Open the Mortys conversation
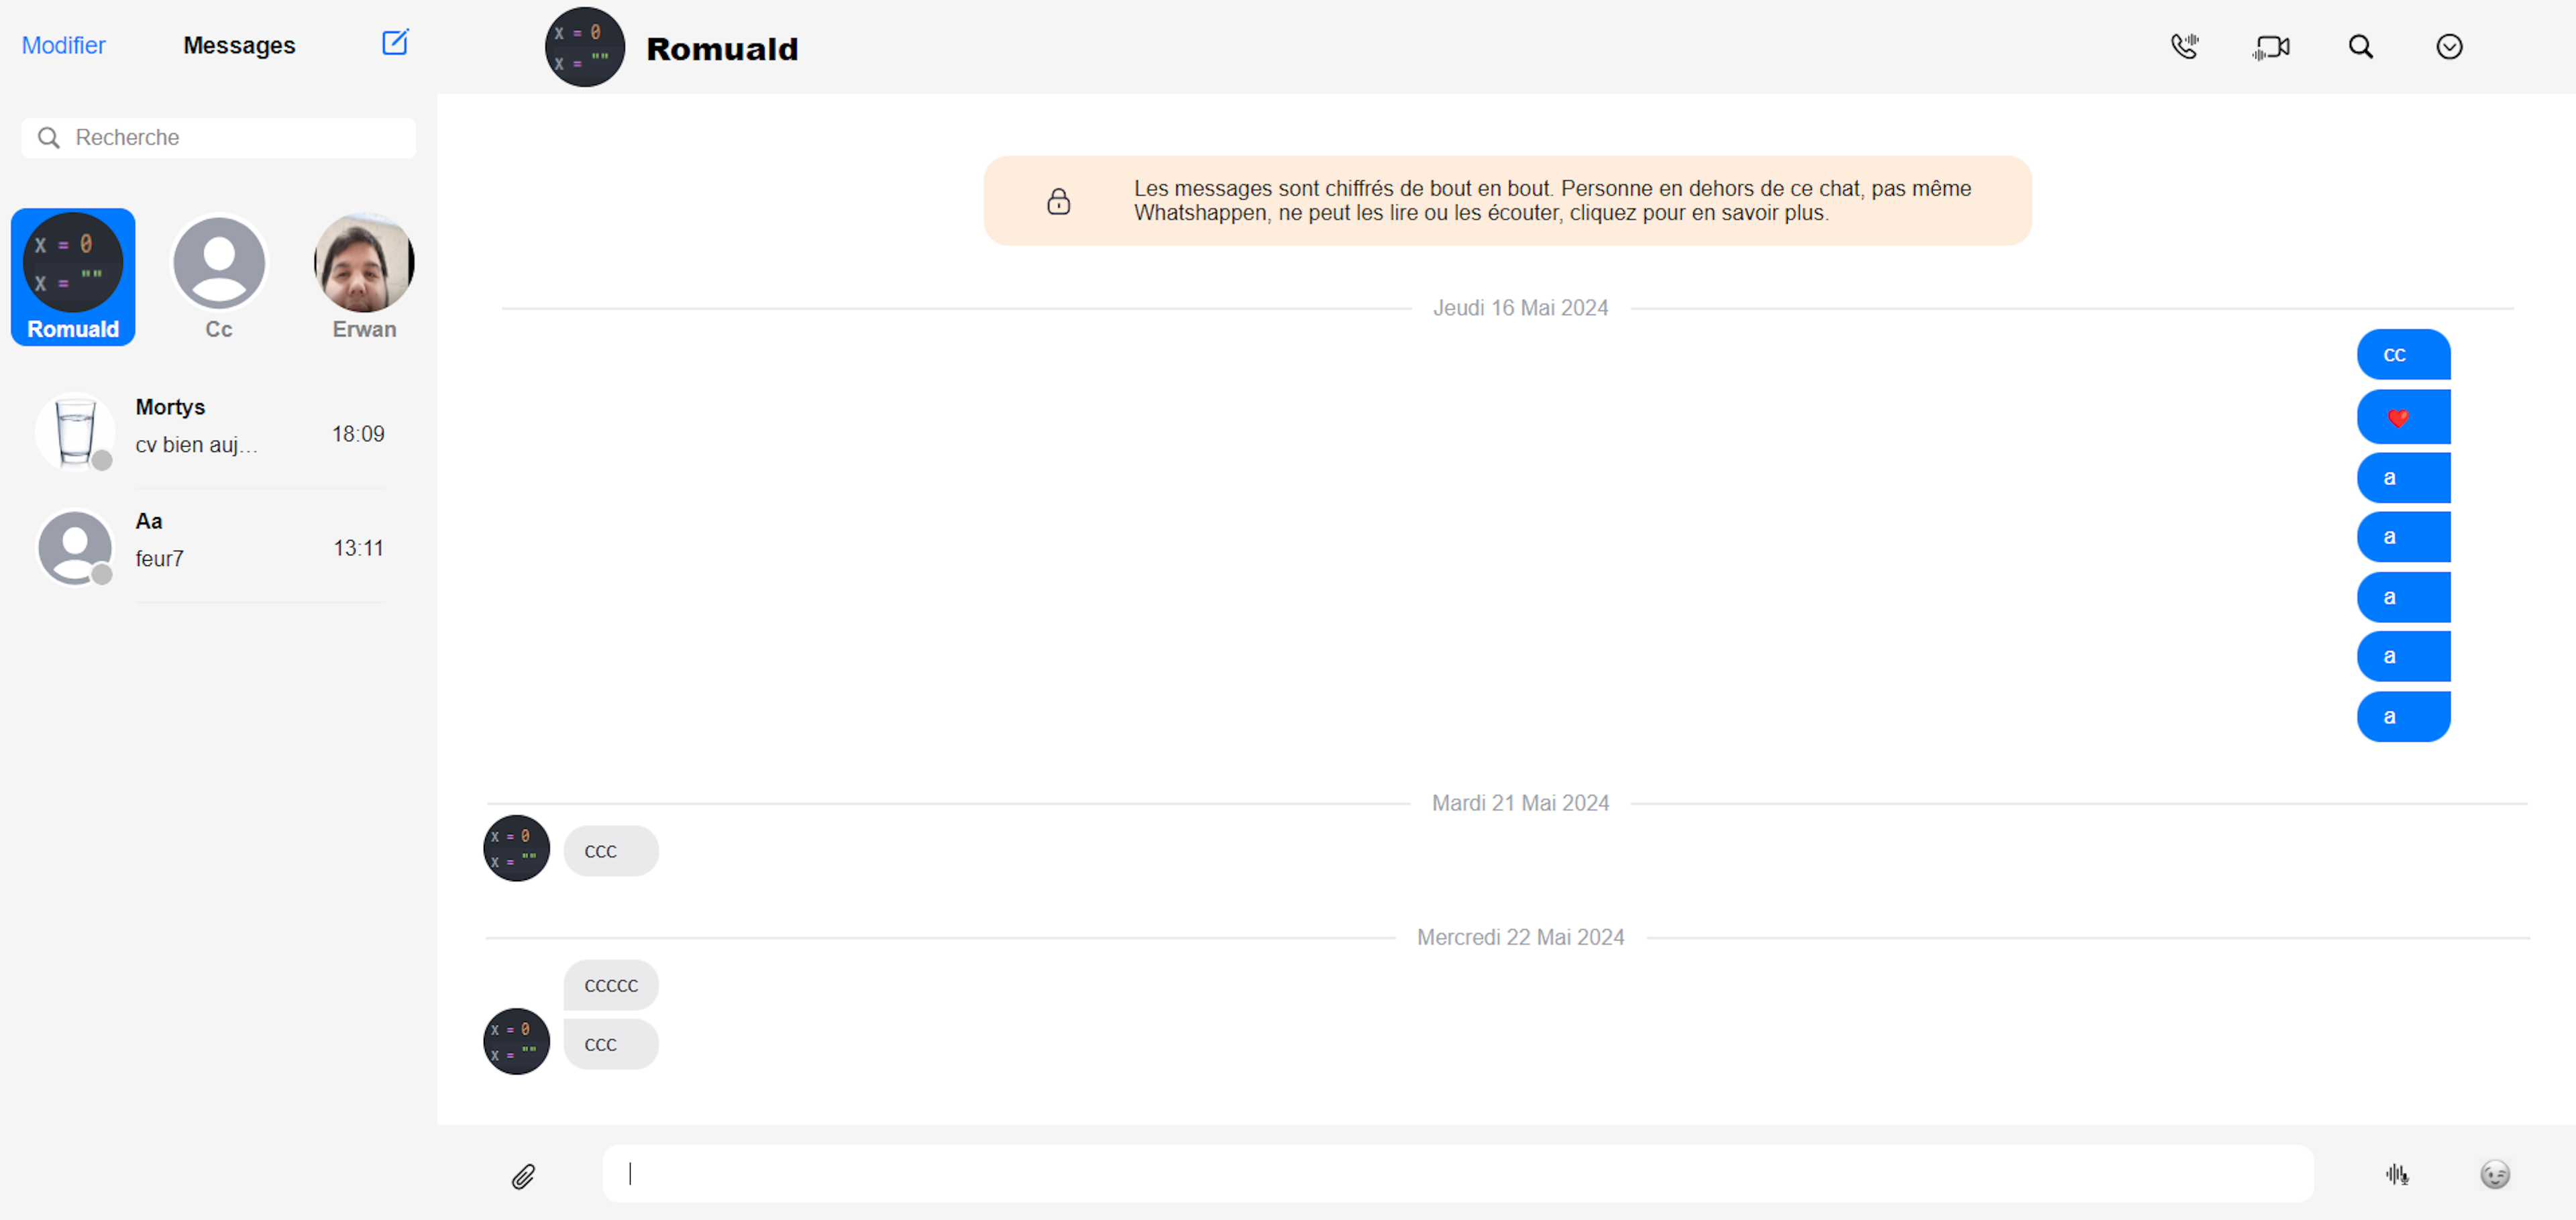This screenshot has width=2576, height=1220. 210,433
